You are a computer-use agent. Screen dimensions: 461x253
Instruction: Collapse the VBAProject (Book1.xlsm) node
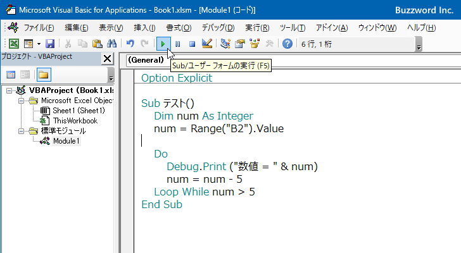tap(9, 90)
